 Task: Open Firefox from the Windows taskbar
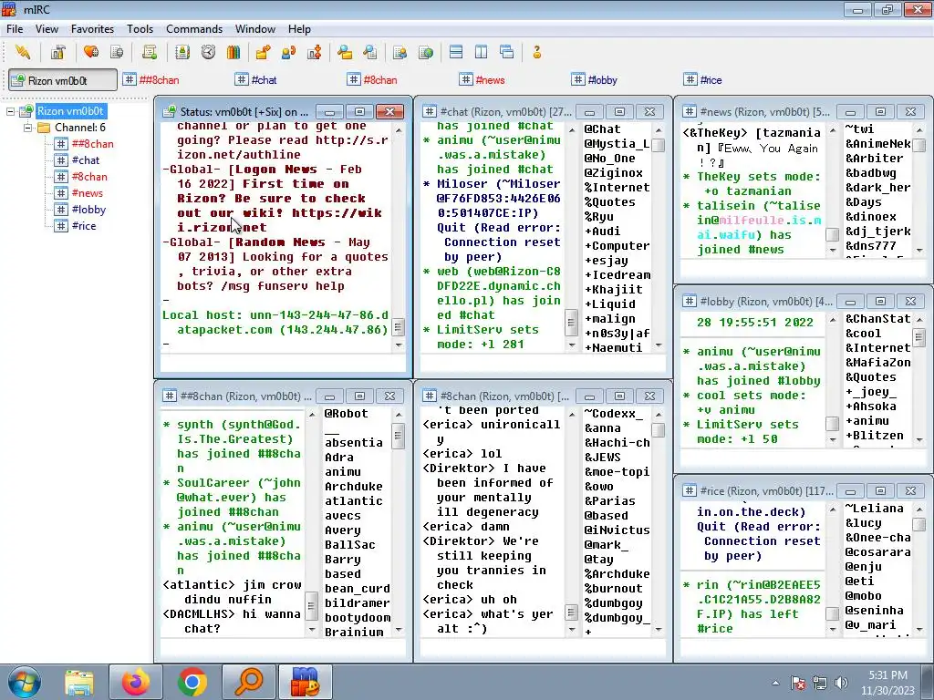[135, 682]
